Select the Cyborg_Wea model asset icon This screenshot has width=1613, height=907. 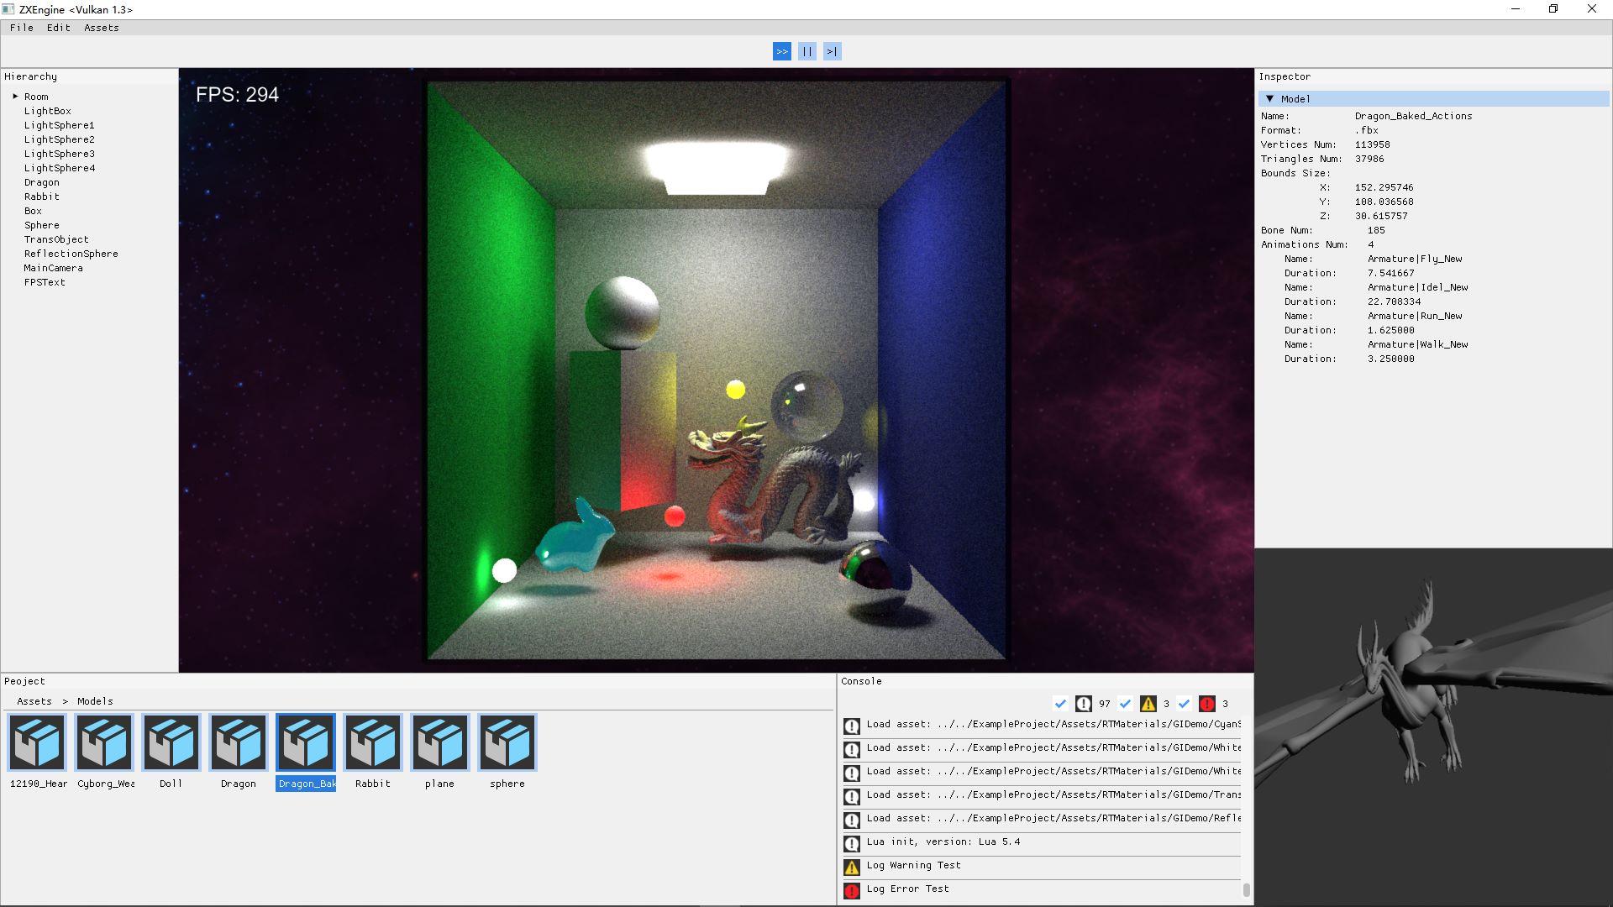[x=104, y=742]
